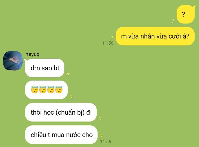Open neyuq's profile picture
This screenshot has height=147, width=199.
13,61
